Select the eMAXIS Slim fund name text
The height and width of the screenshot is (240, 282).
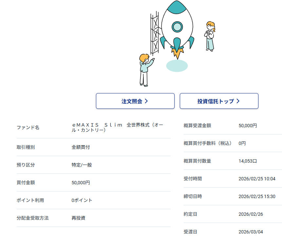tap(117, 128)
